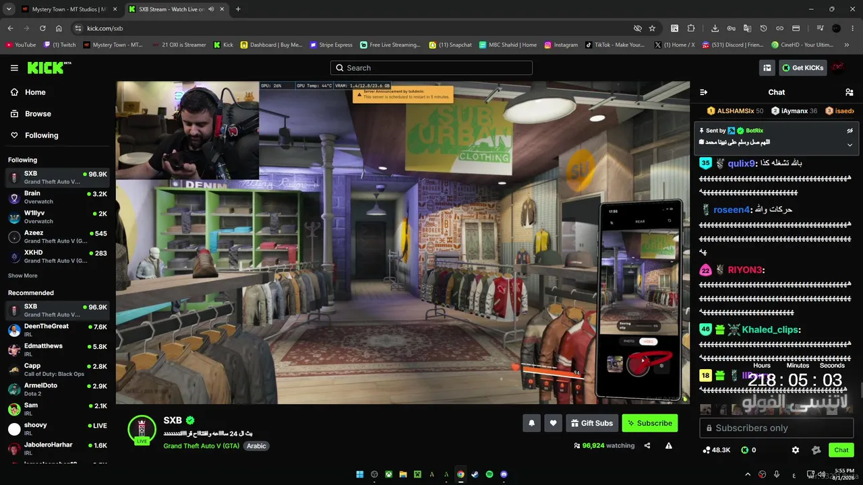Reload the Kick page
863x485 pixels.
pos(42,28)
